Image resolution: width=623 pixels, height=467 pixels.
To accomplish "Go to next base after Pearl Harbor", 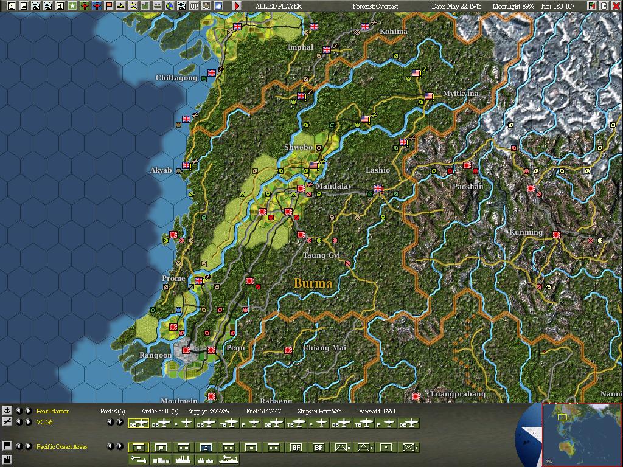I will tap(28, 411).
